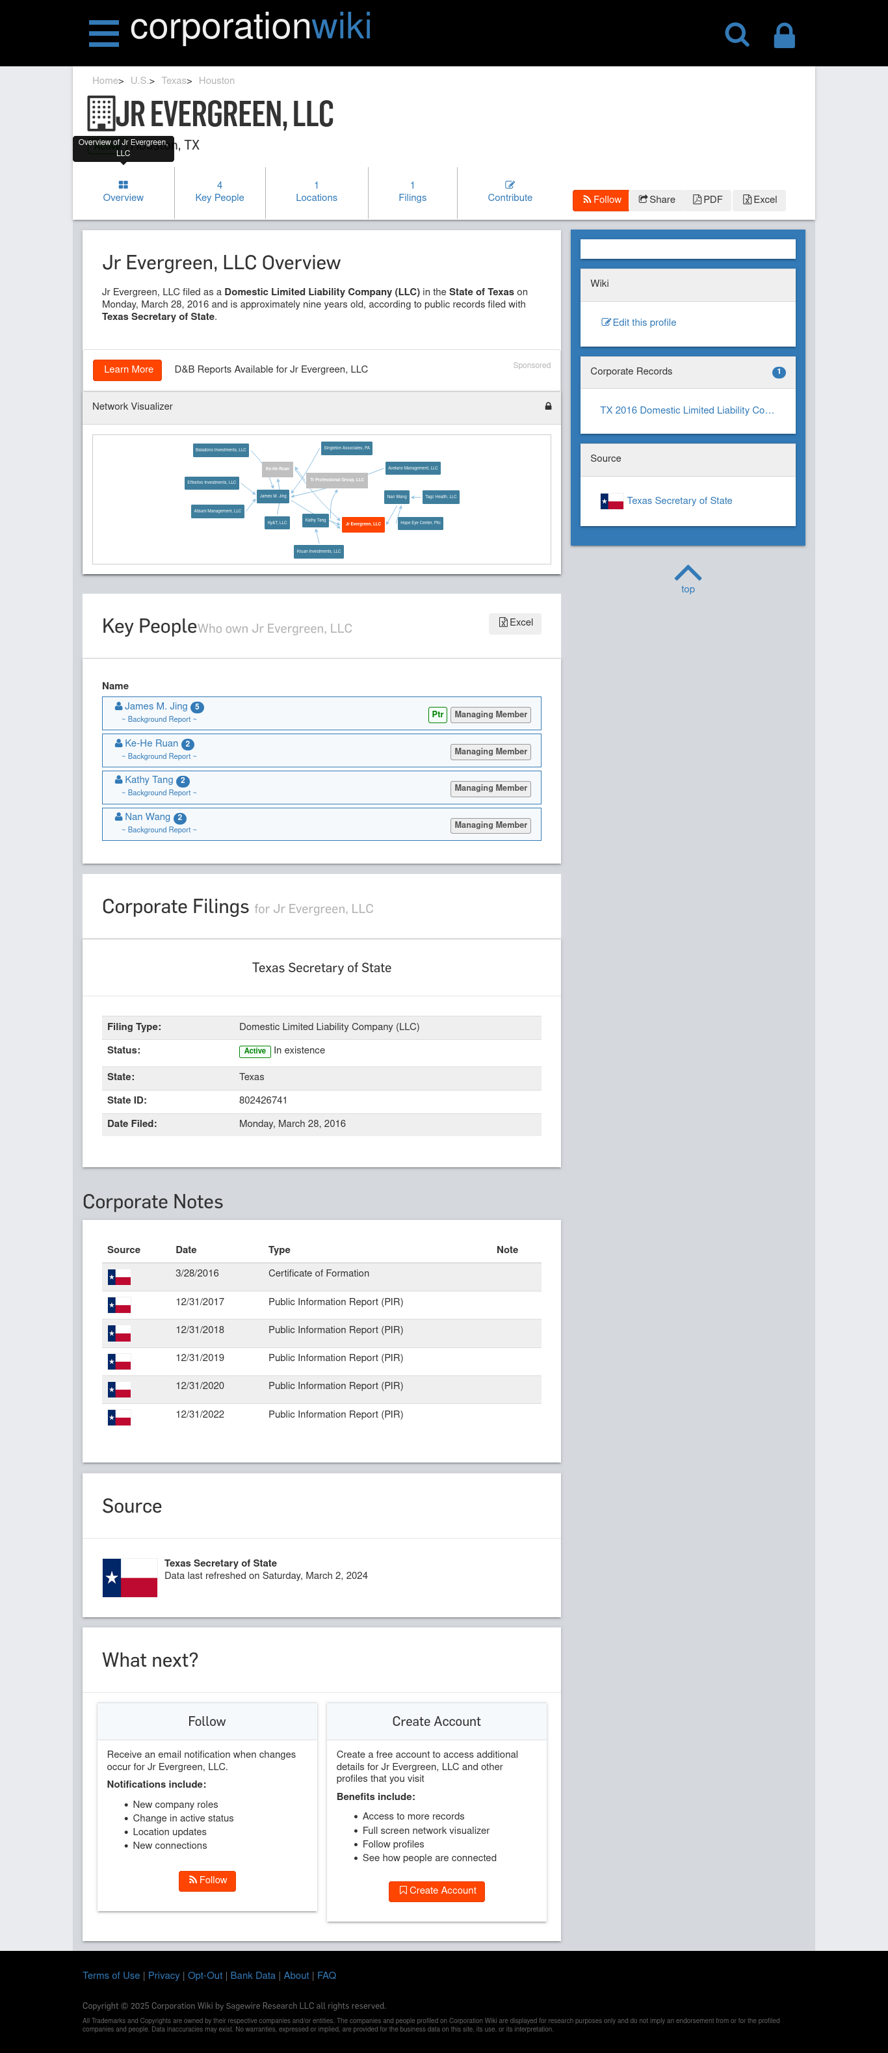Click the Share button

[657, 200]
